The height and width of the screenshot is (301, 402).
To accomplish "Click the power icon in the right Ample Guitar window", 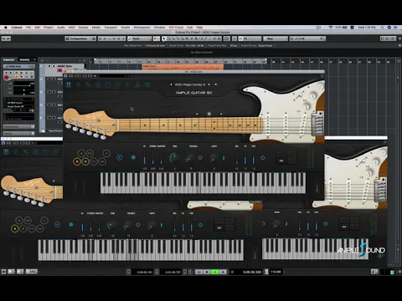I will click(325, 223).
